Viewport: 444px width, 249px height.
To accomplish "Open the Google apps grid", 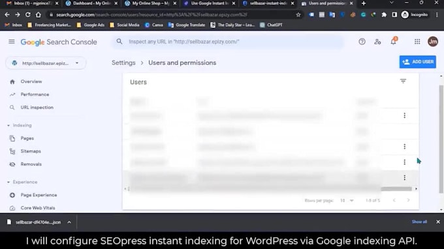I will [417, 42].
